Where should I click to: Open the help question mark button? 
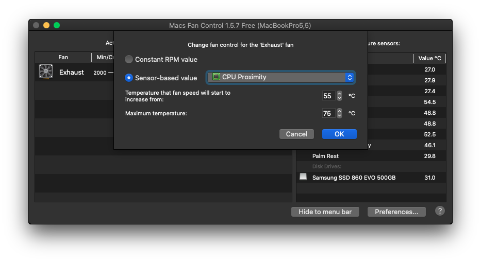(440, 211)
